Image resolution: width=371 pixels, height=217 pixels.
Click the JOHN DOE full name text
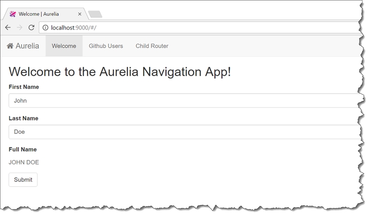pyautogui.click(x=24, y=162)
